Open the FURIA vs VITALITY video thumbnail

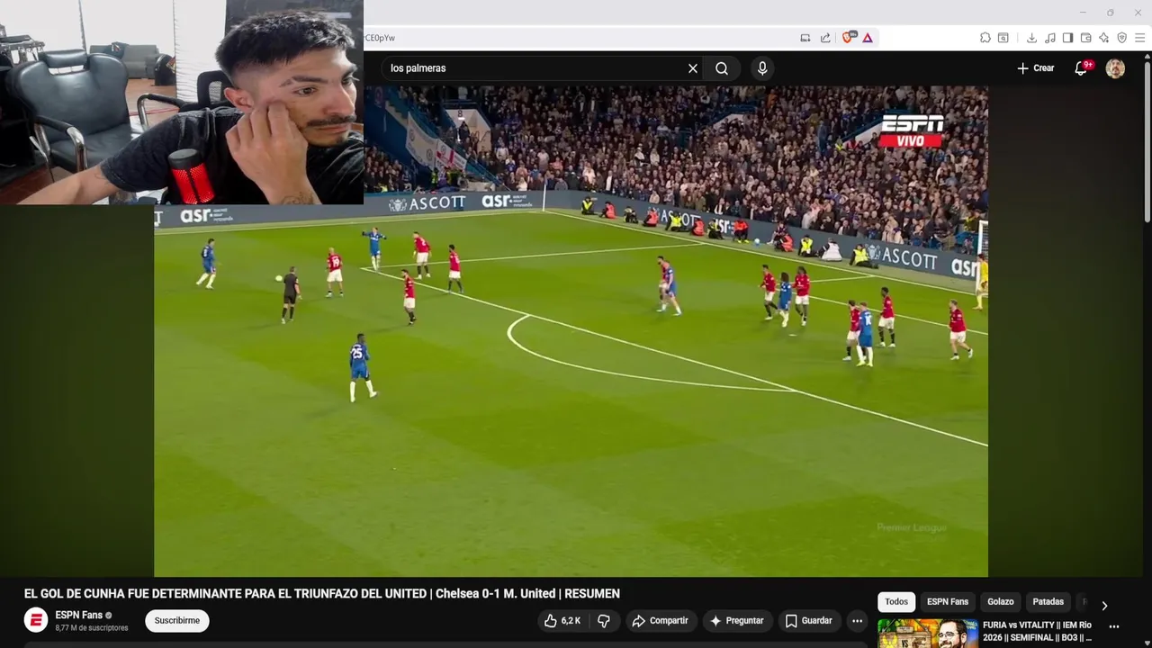[928, 634]
